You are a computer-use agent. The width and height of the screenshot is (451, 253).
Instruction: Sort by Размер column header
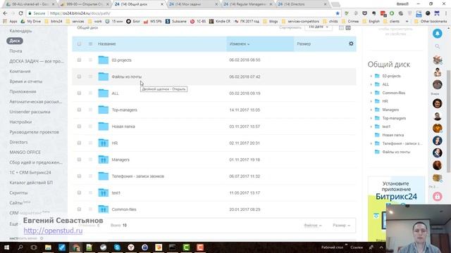304,44
